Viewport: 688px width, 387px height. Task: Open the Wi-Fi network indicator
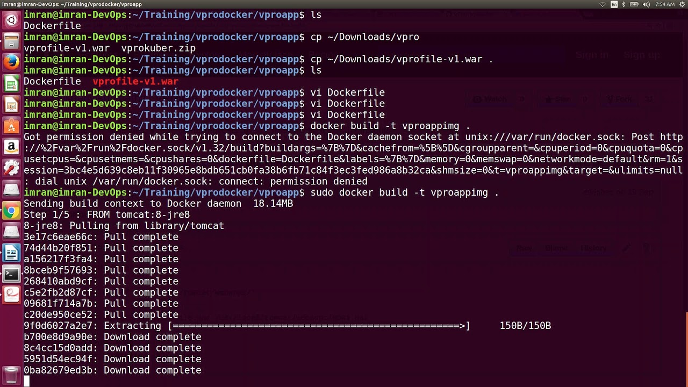[x=604, y=4]
